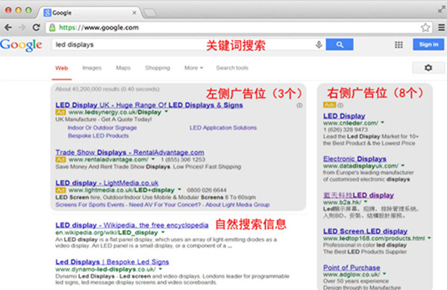Select the Web results tab
447x290 pixels.
click(61, 68)
